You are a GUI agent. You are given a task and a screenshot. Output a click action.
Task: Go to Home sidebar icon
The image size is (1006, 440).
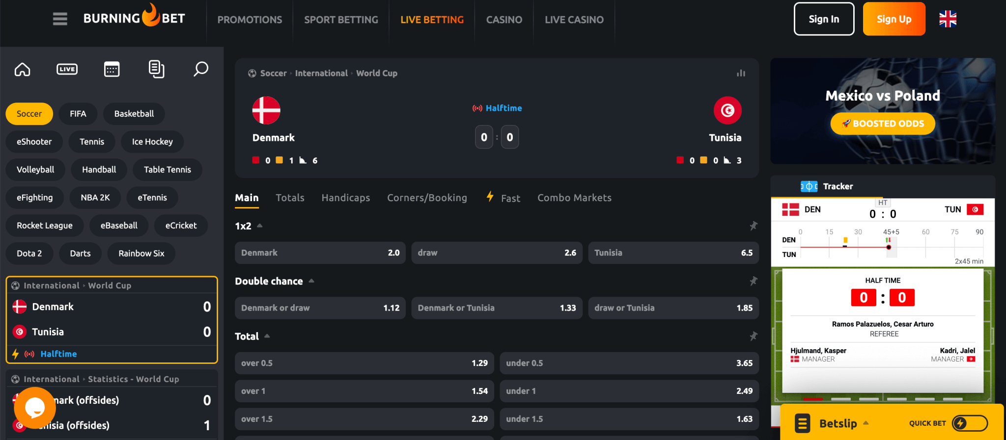(22, 69)
